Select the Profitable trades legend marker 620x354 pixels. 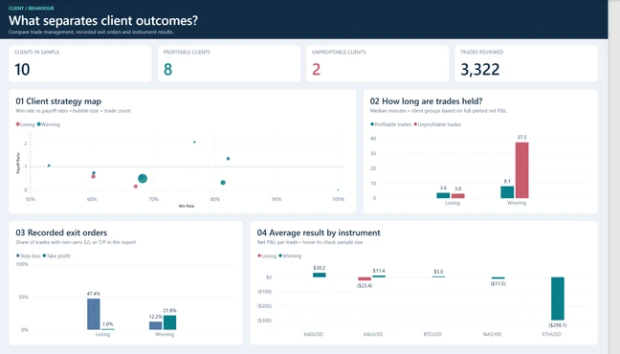[372, 124]
